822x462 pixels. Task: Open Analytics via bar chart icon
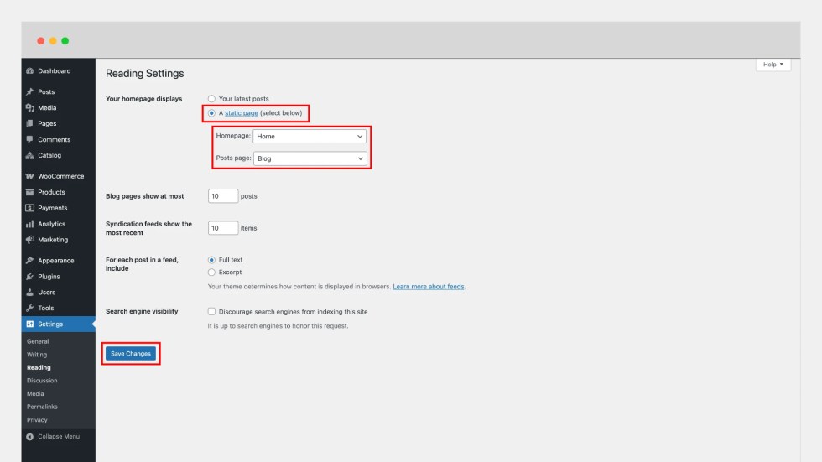29,224
